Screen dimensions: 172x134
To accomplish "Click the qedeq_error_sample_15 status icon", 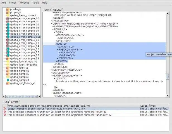I will [x=8, y=49].
